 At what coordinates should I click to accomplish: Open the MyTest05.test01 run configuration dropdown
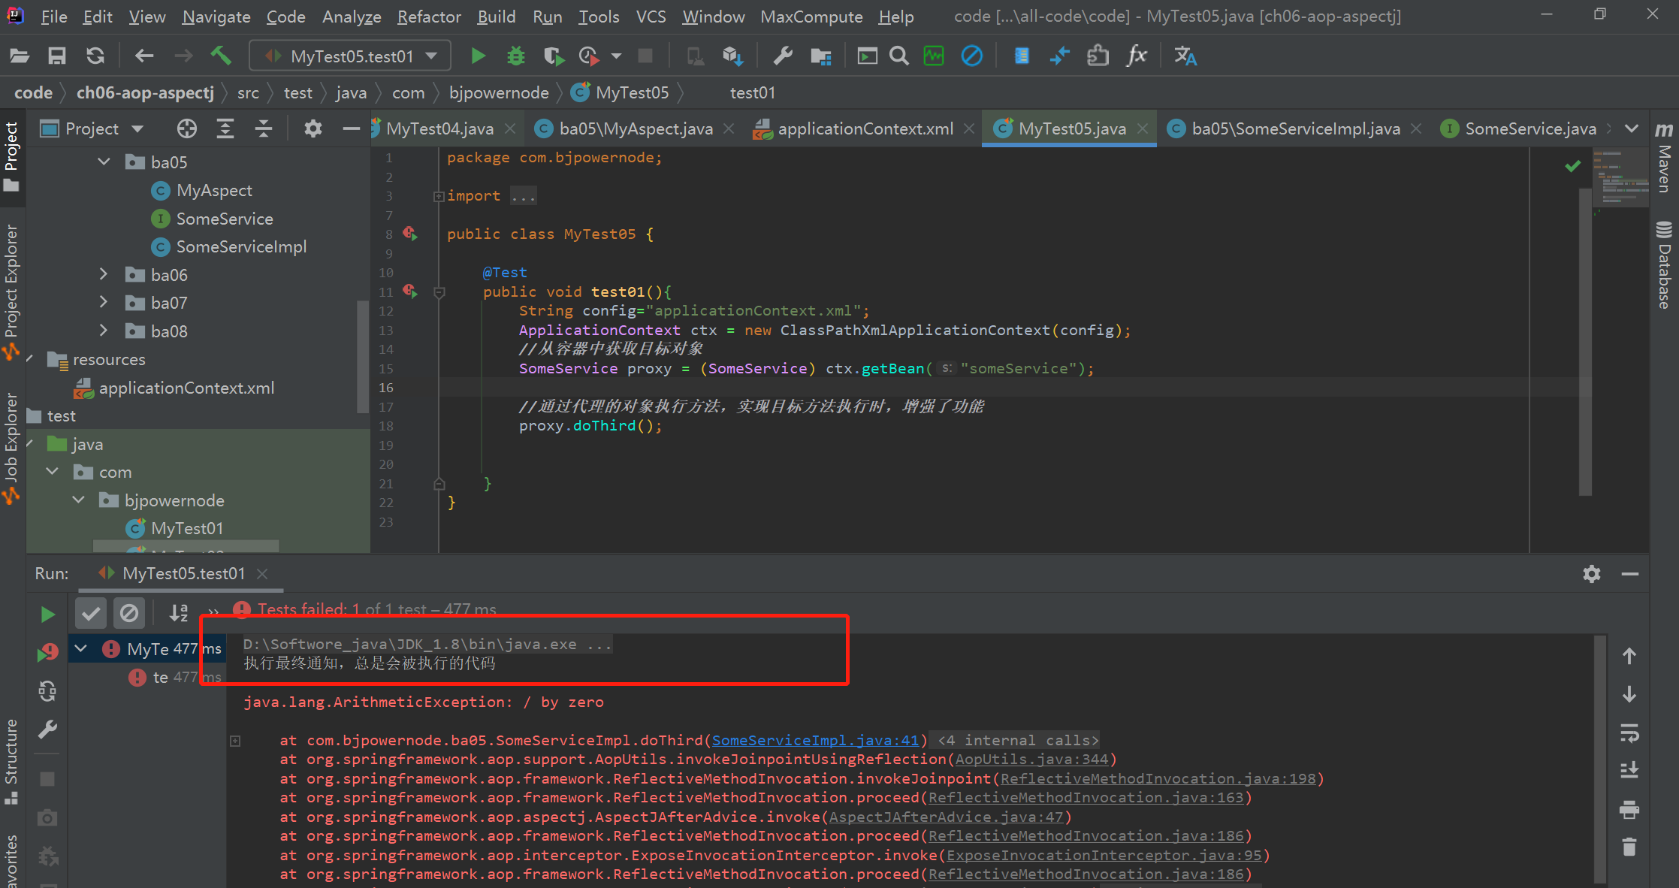351,56
